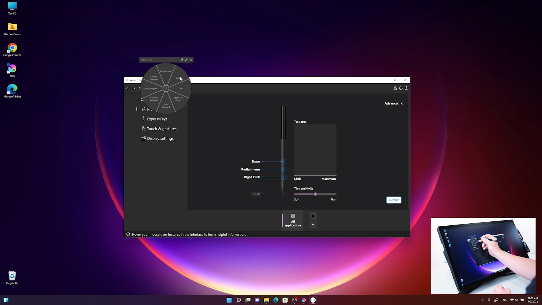Open the Right Click button assignment

click(x=252, y=177)
